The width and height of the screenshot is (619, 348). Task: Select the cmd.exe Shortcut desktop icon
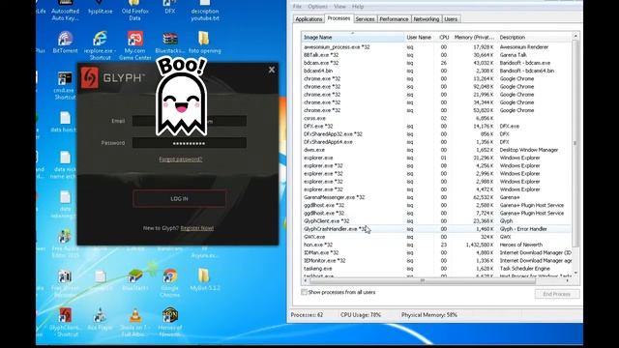(65, 86)
